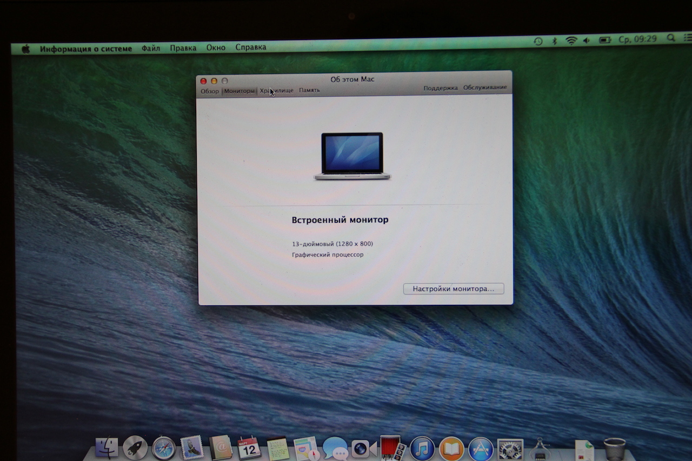Open the App Store icon

(x=481, y=448)
